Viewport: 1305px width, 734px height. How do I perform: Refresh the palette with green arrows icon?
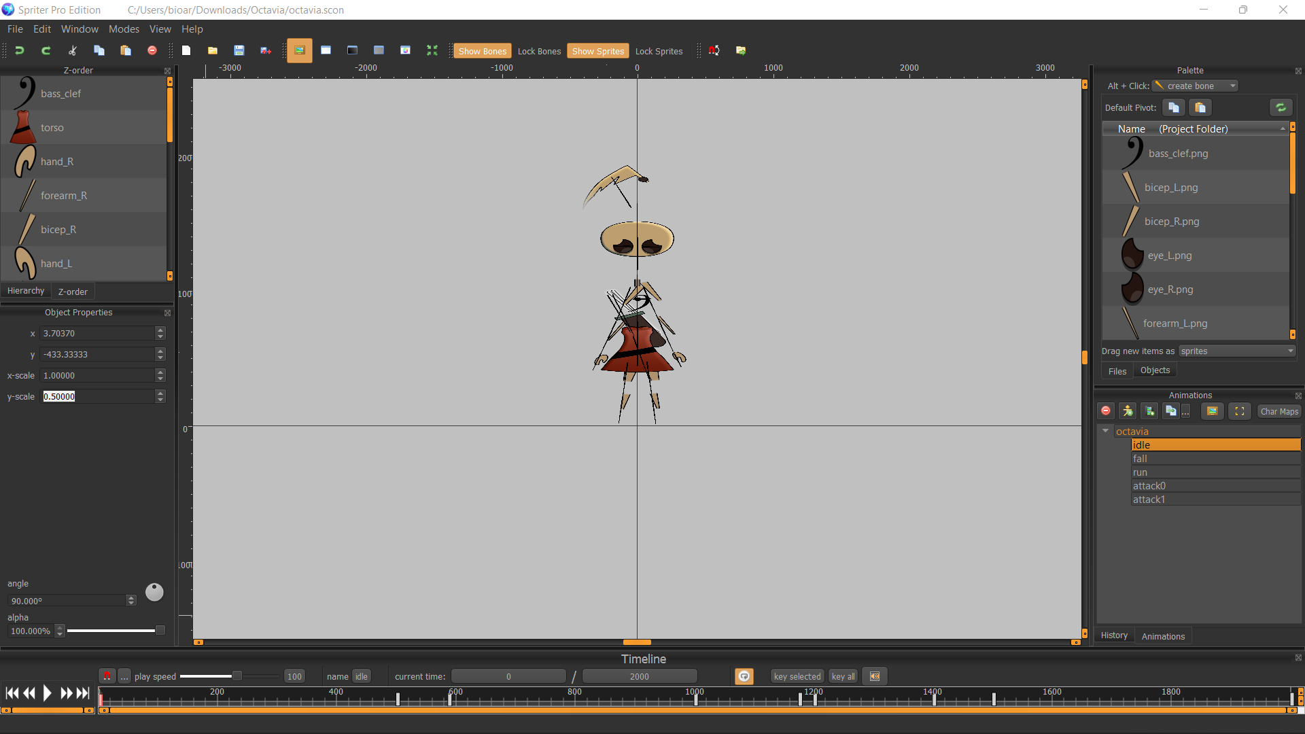coord(1281,107)
